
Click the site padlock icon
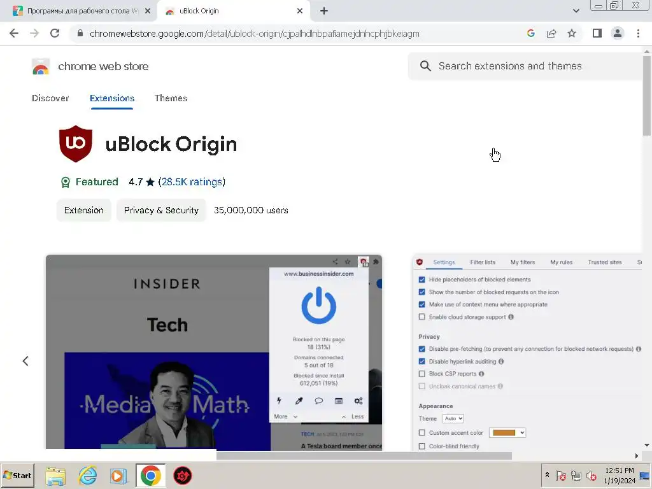click(80, 33)
